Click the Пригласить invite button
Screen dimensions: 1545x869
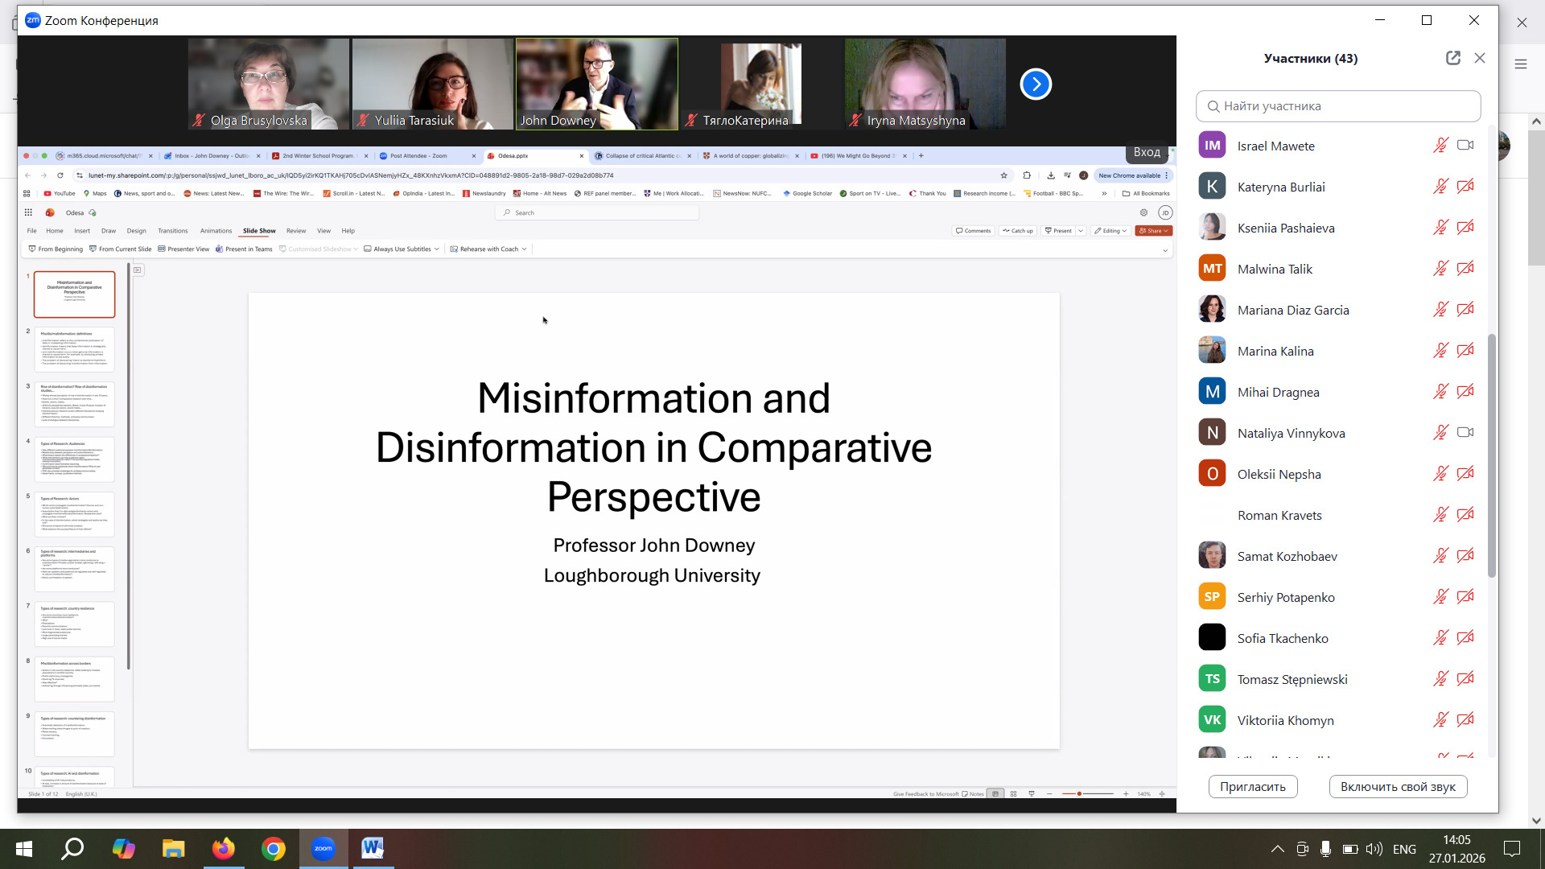tap(1252, 787)
